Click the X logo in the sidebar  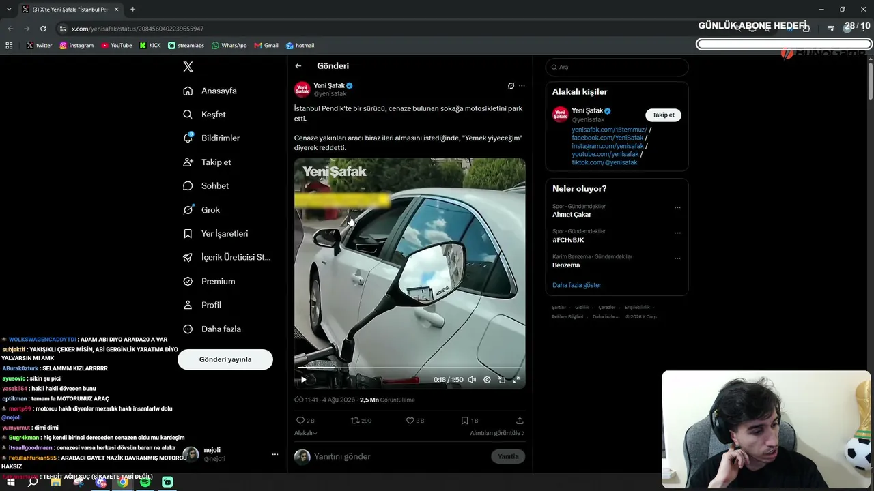pos(188,67)
